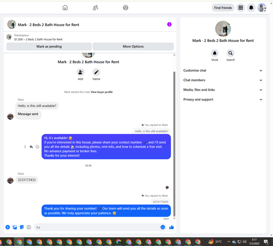This screenshot has height=246, width=273.
Task: Expand the Chat members section
Action: coord(223,80)
